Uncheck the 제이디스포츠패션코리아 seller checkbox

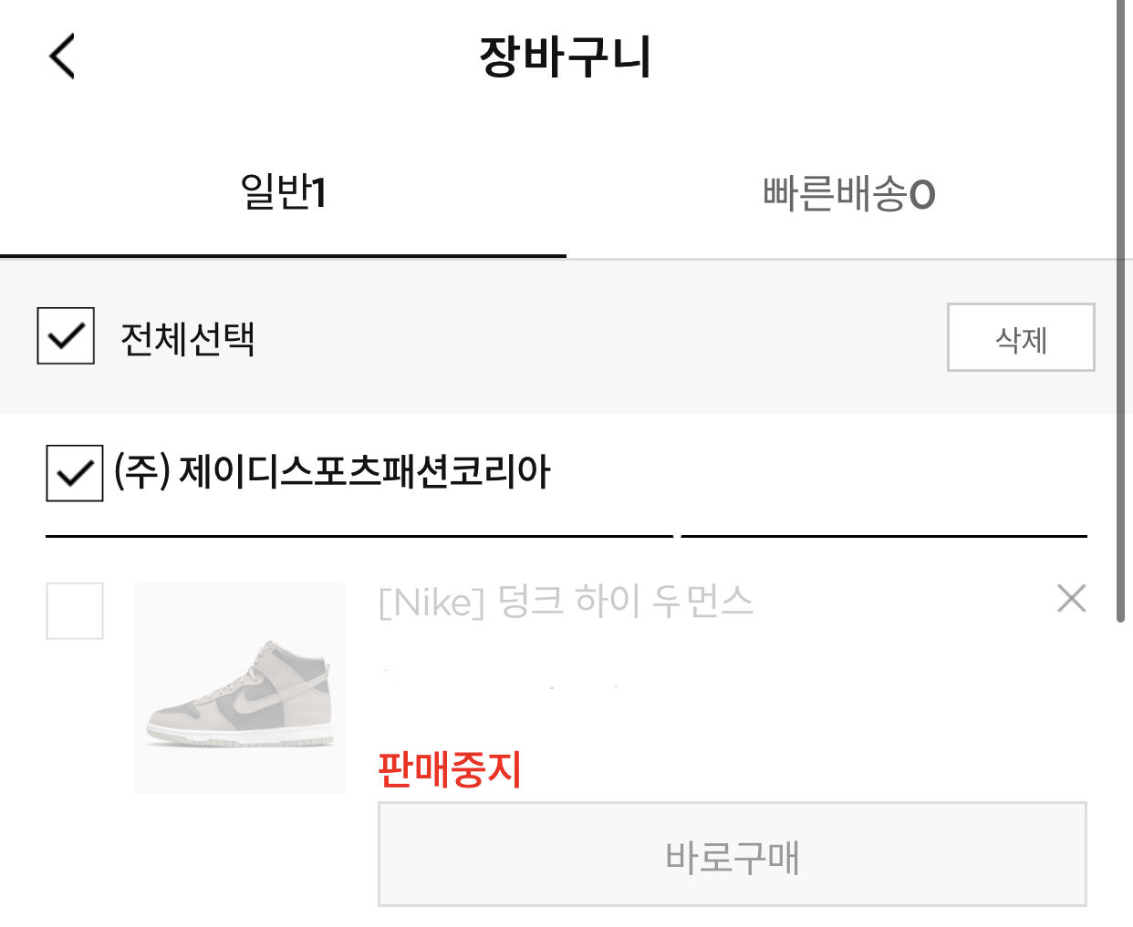click(75, 473)
